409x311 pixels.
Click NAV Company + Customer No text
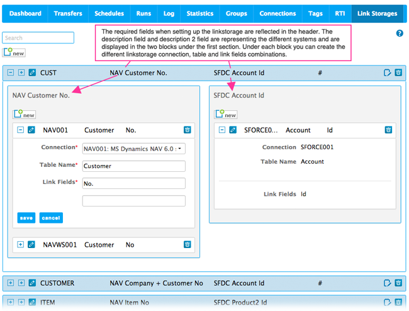tap(156, 283)
